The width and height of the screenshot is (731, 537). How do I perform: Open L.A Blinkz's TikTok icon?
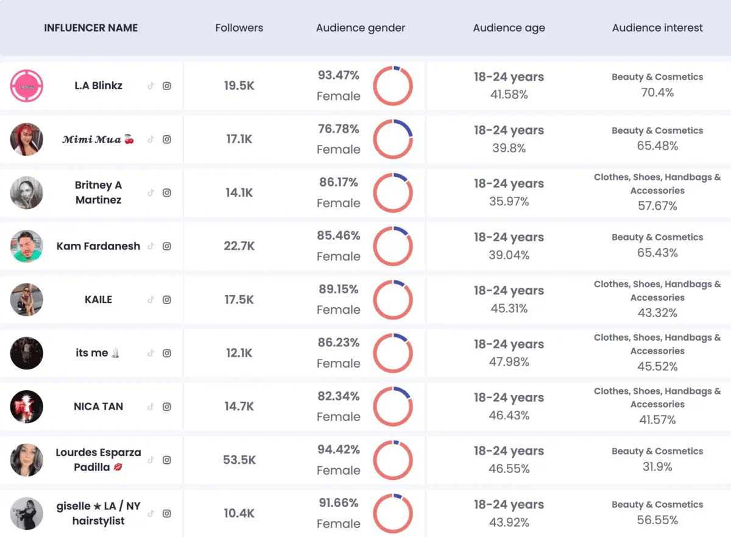150,86
